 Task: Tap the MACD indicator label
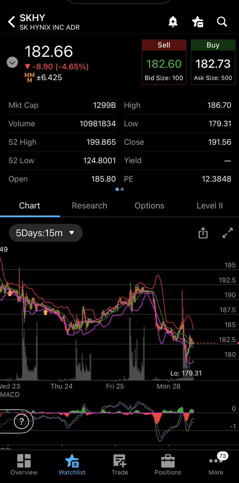[10, 395]
